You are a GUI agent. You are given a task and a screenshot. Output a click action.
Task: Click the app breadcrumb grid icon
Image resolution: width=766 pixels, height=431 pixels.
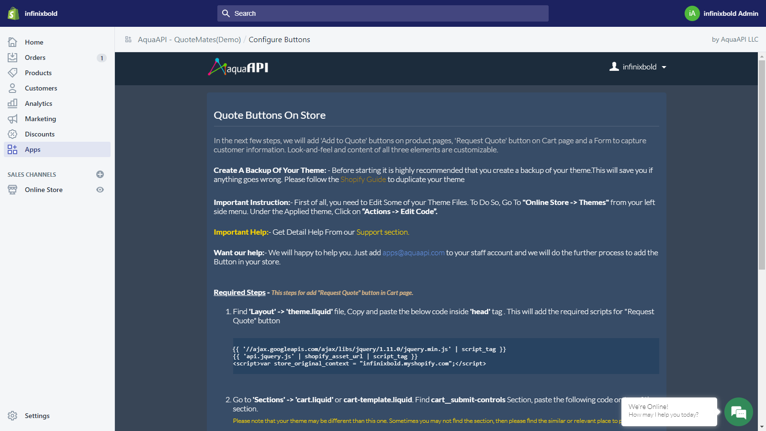click(128, 39)
